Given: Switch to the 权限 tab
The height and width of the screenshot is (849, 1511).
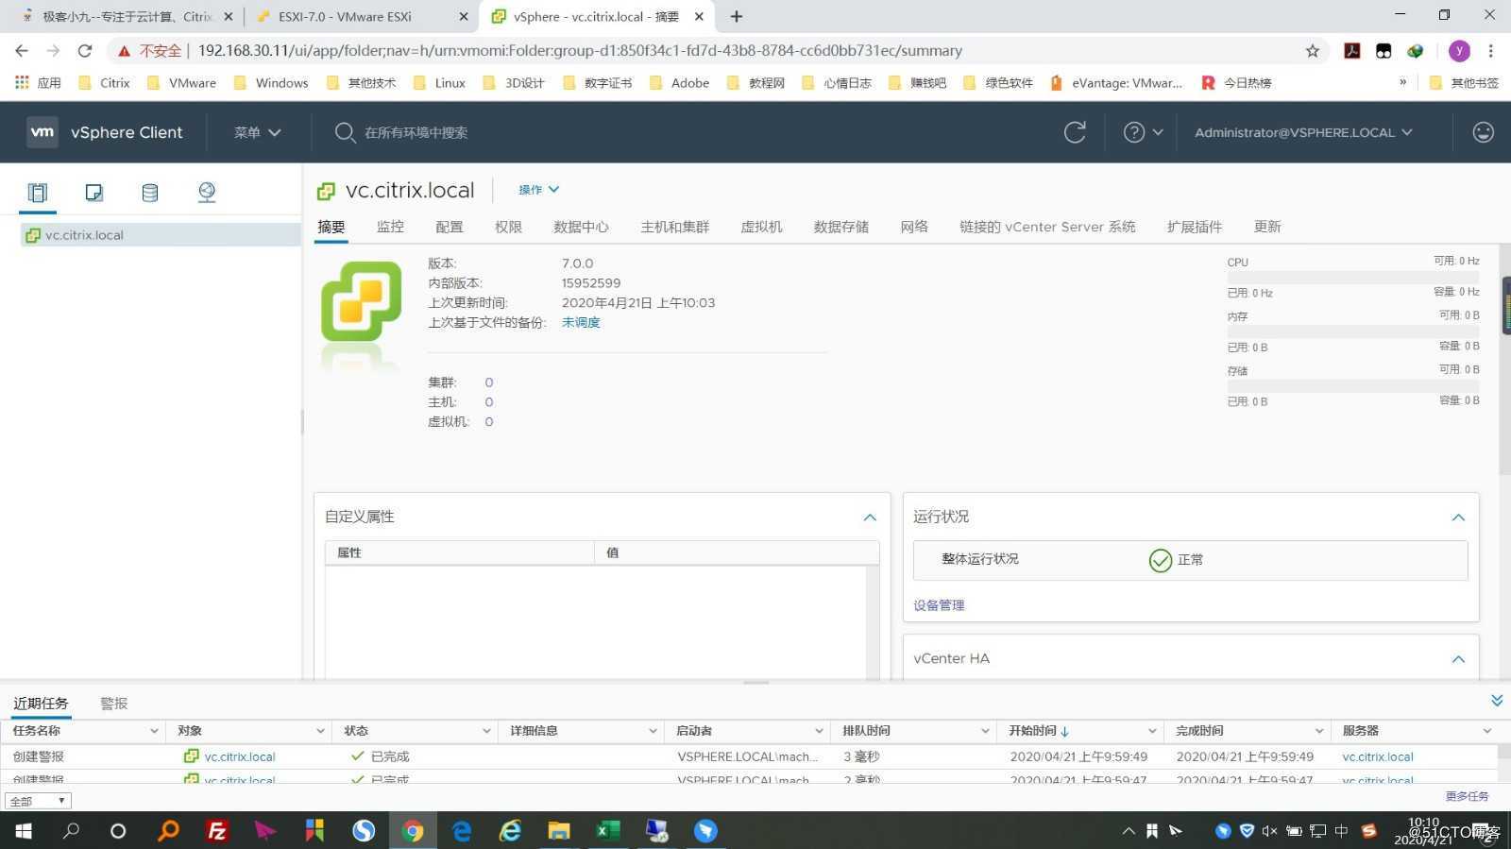Looking at the screenshot, I should (508, 227).
